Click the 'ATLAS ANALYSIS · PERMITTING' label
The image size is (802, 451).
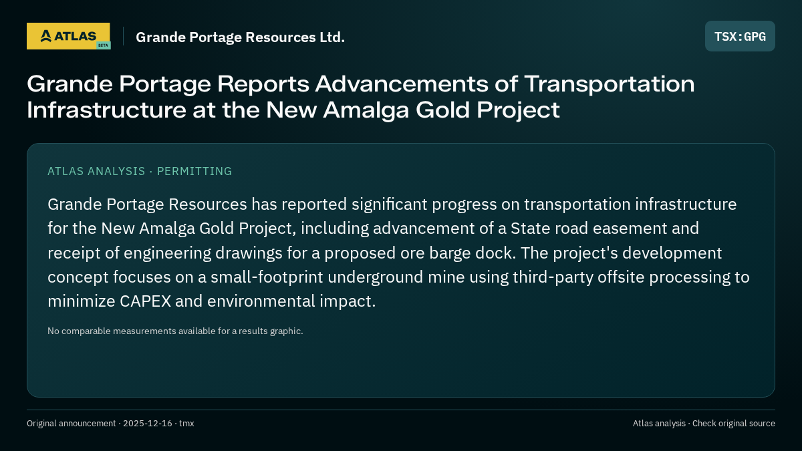(x=140, y=171)
